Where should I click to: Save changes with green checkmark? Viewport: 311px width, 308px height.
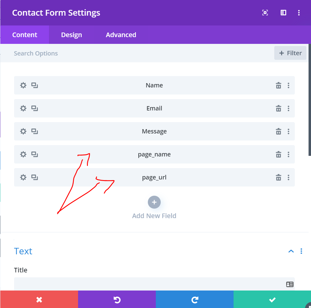coord(272,299)
